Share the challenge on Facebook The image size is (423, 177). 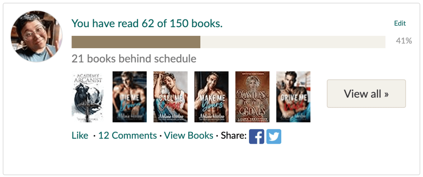(257, 136)
